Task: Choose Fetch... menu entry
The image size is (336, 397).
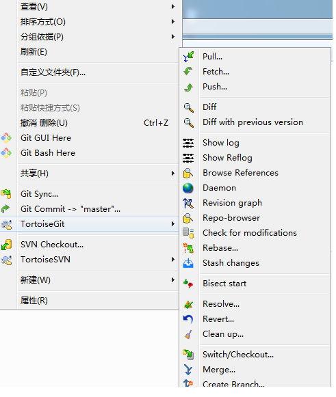Action: click(x=255, y=72)
